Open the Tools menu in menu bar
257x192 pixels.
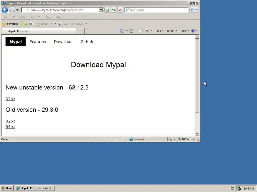[47, 17]
